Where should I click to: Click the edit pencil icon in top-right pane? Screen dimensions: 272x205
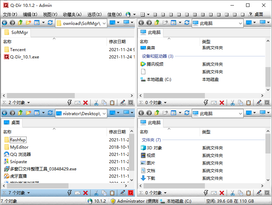tap(259, 103)
